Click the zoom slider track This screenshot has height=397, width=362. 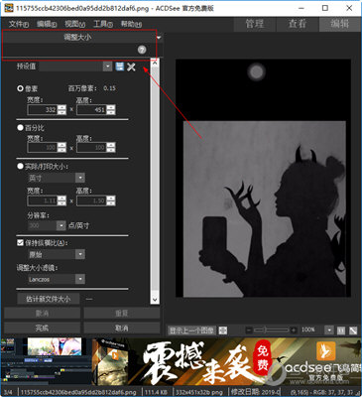pyautogui.click(x=271, y=330)
